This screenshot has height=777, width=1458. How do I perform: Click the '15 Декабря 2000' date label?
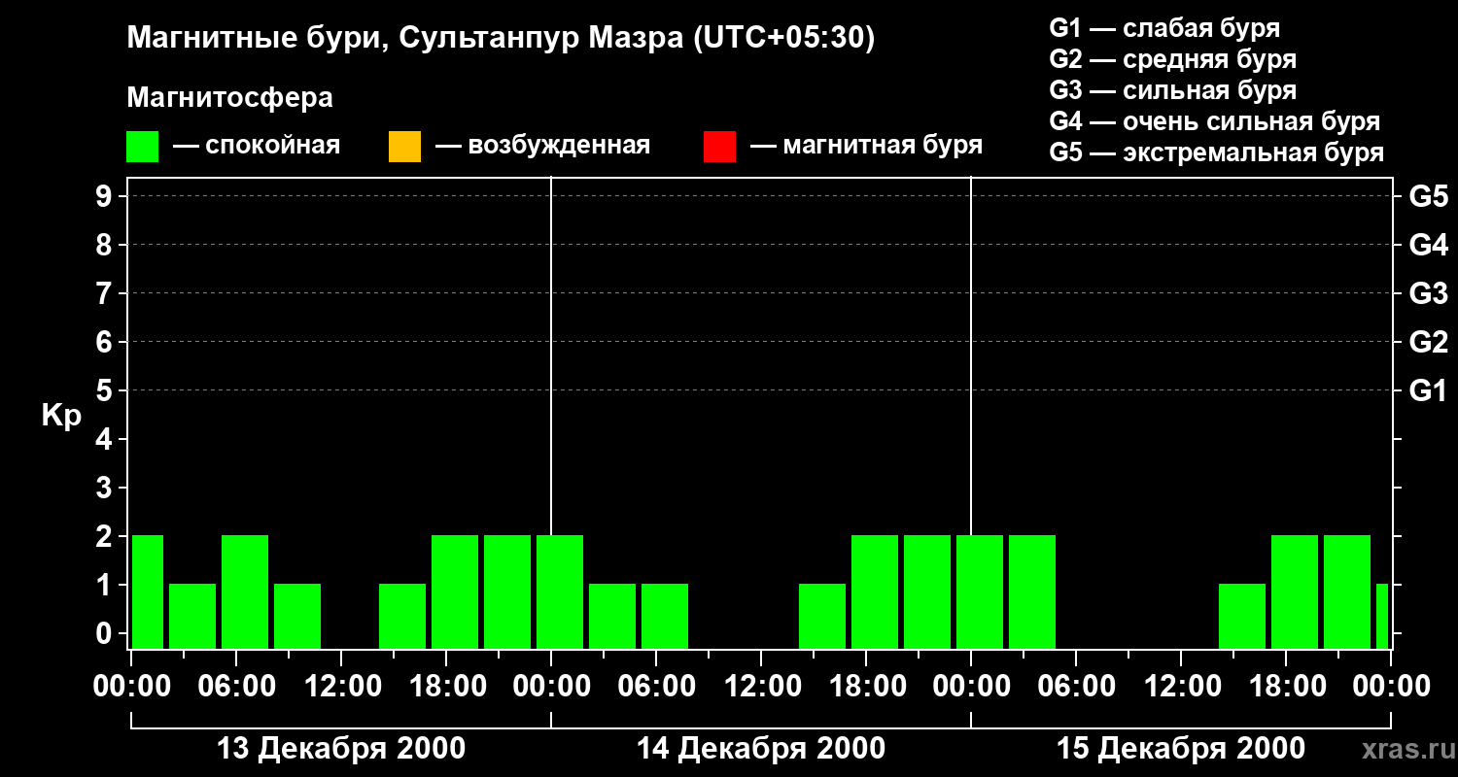[1181, 749]
